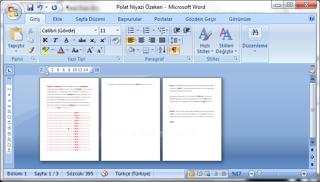Viewport: 320px width, 182px height.
Task: Center the paragraph text
Action: point(141,40)
